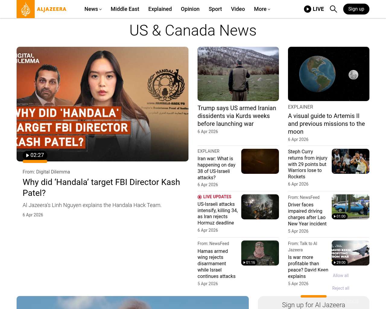Click the 'Sign up for Al Jazeera' heading

314,305
